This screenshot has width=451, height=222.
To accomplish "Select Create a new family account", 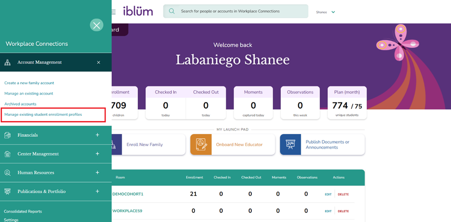I will [29, 83].
